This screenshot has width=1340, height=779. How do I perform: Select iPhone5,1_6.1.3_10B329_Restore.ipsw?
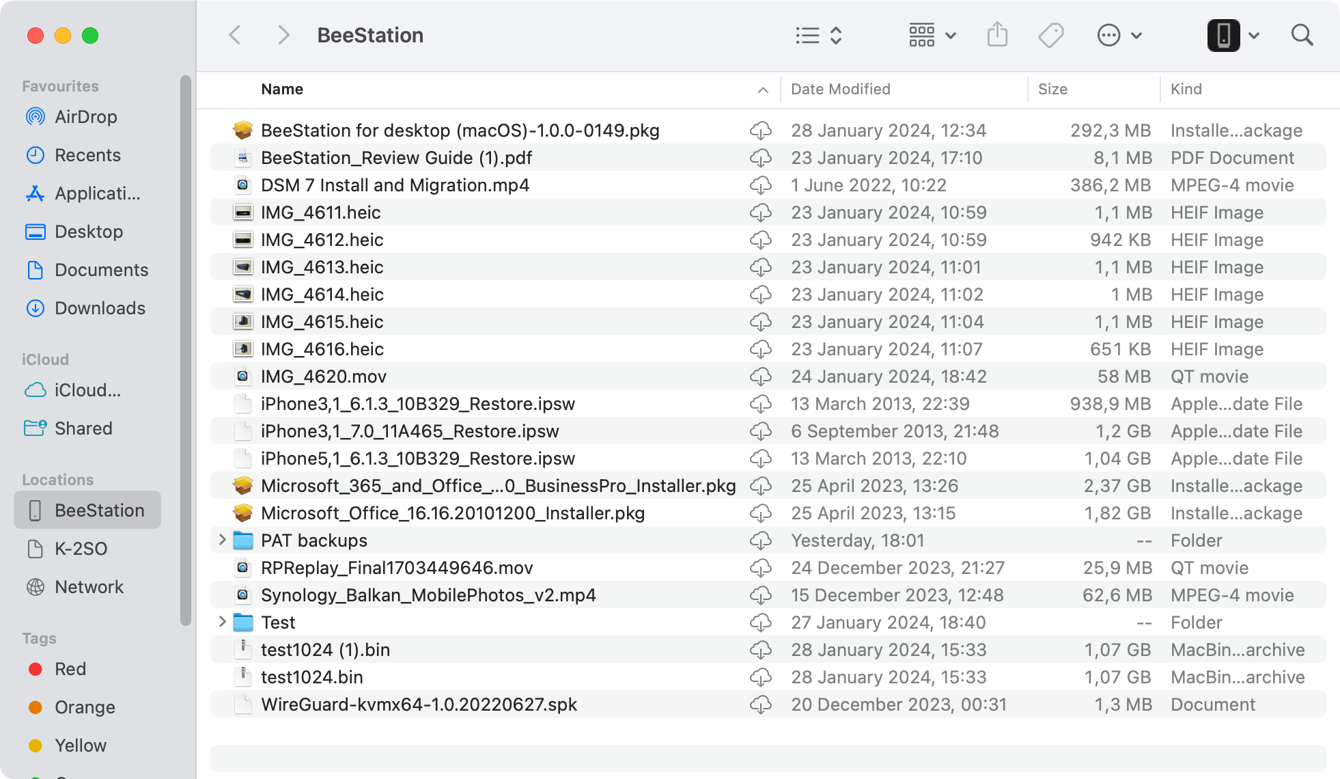pyautogui.click(x=768, y=458)
